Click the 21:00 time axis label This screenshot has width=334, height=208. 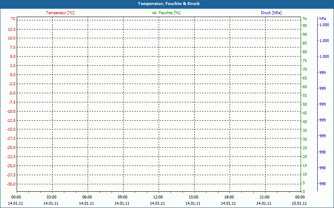point(265,197)
